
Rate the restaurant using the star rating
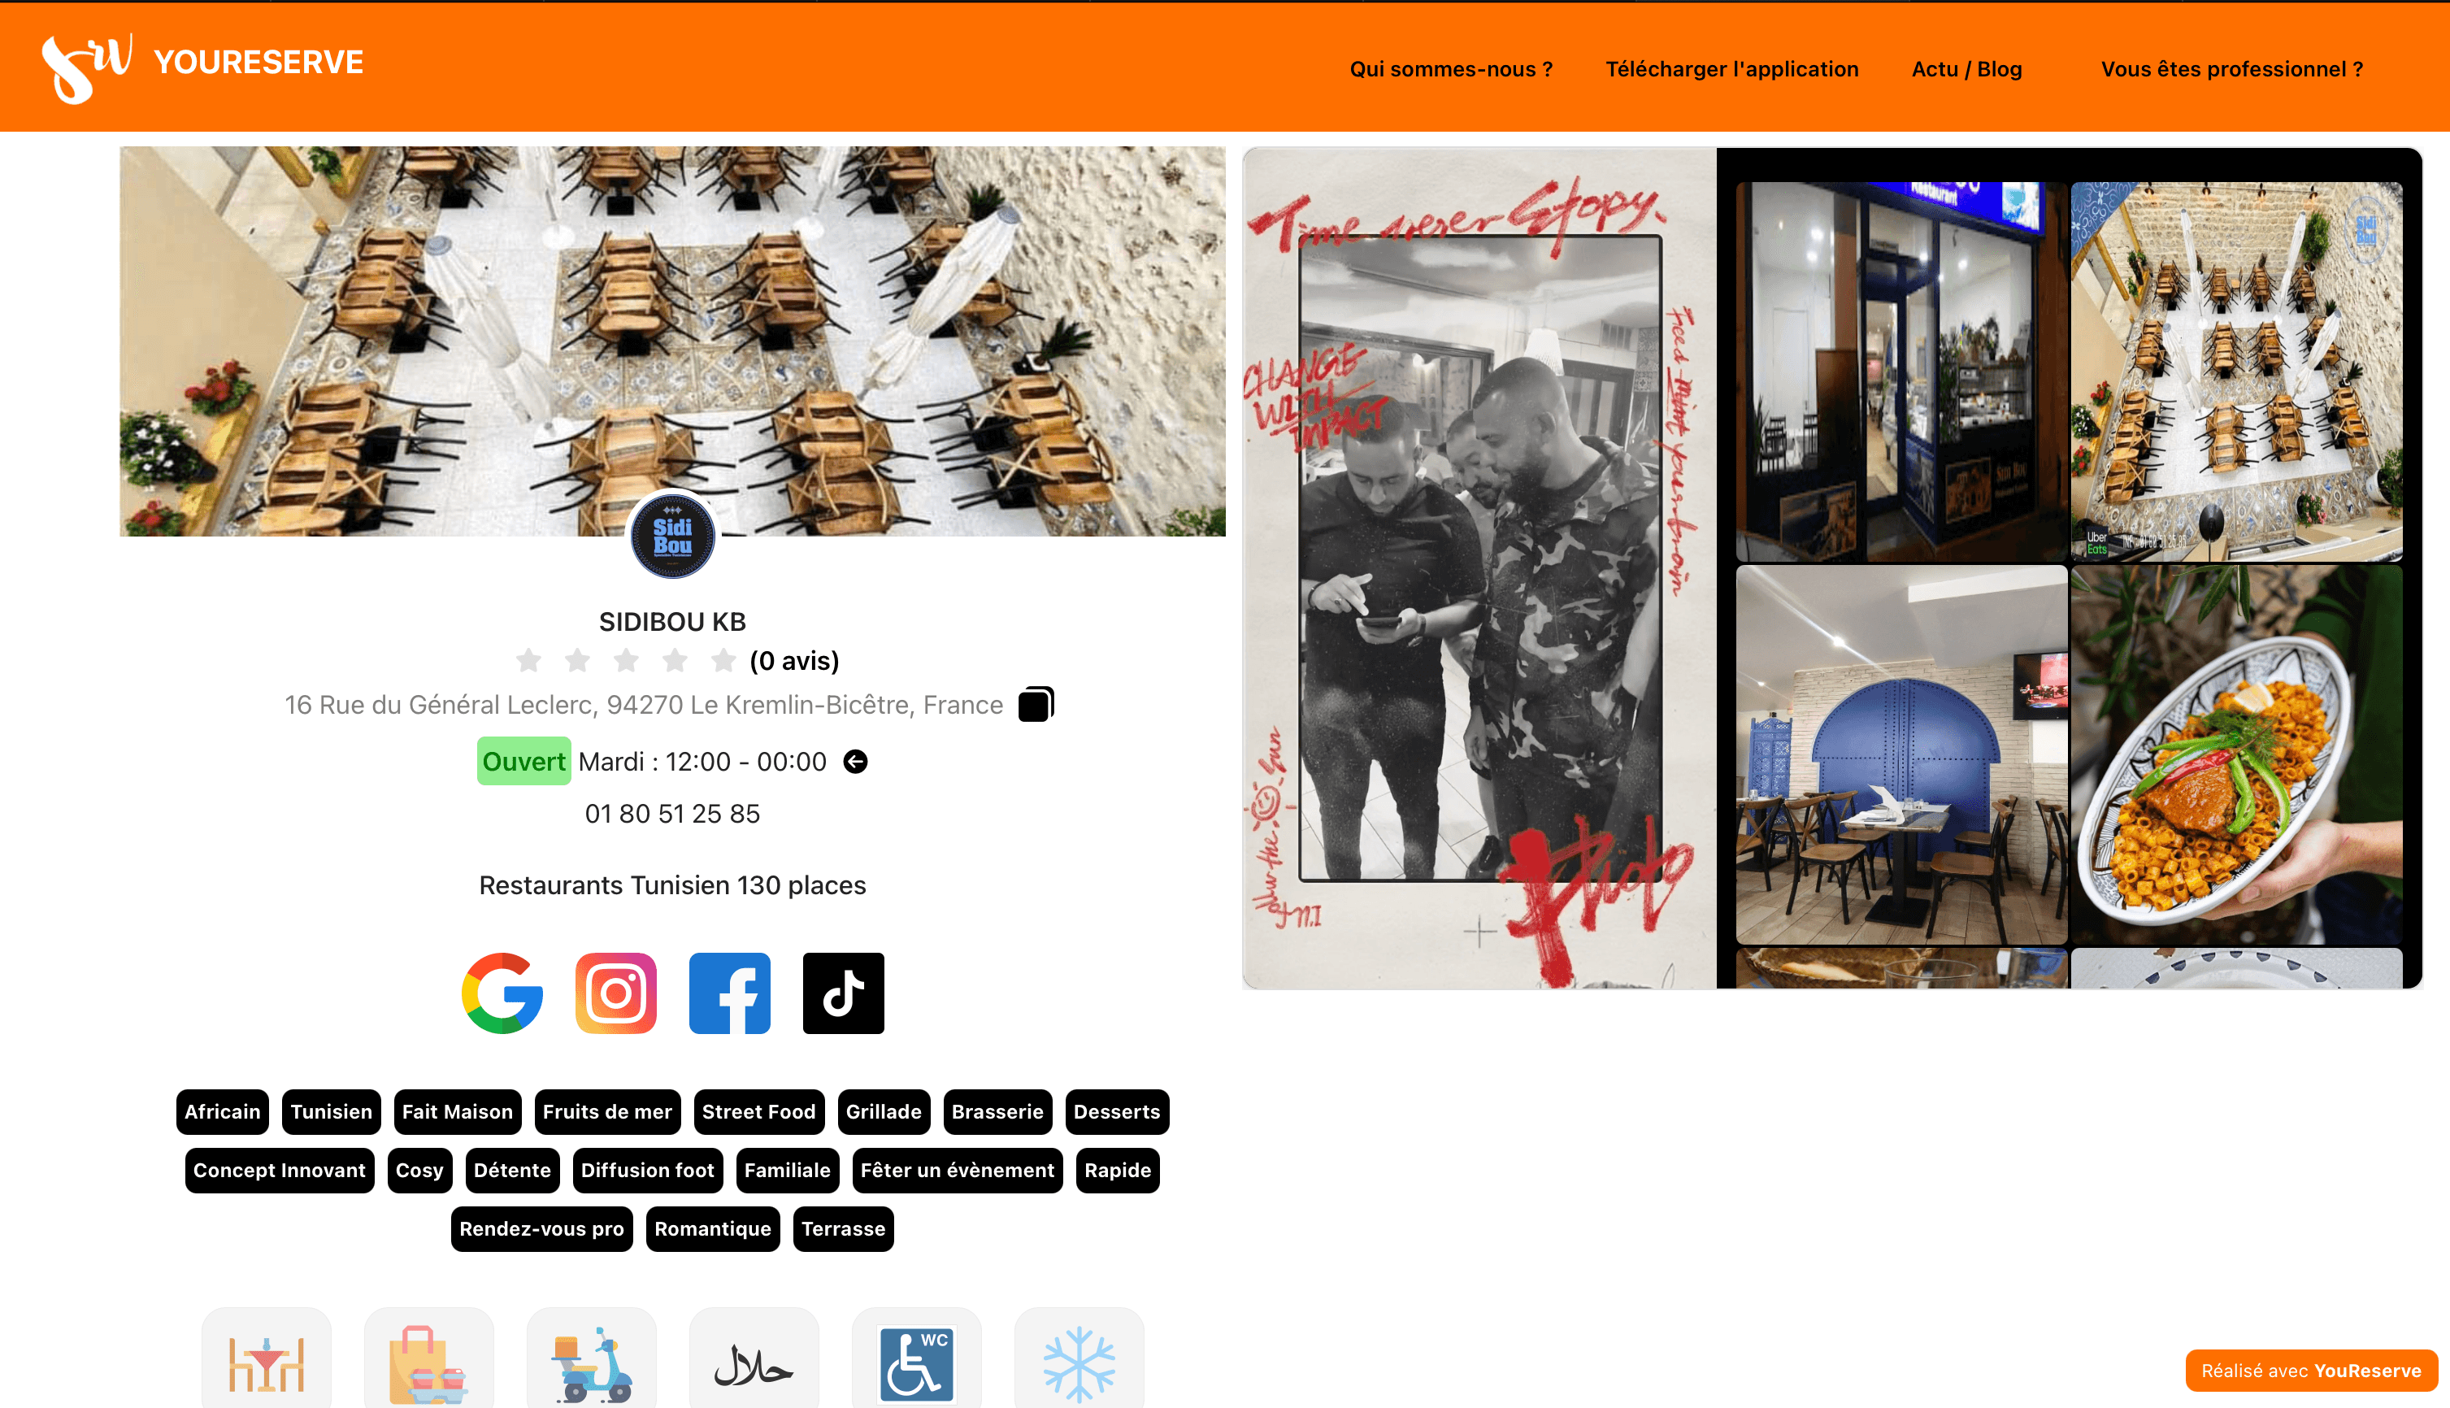pos(626,660)
